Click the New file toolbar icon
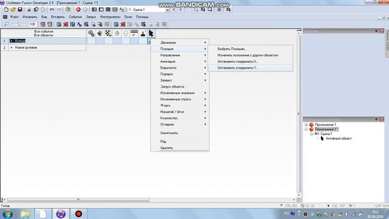The image size is (389, 219). point(6,10)
